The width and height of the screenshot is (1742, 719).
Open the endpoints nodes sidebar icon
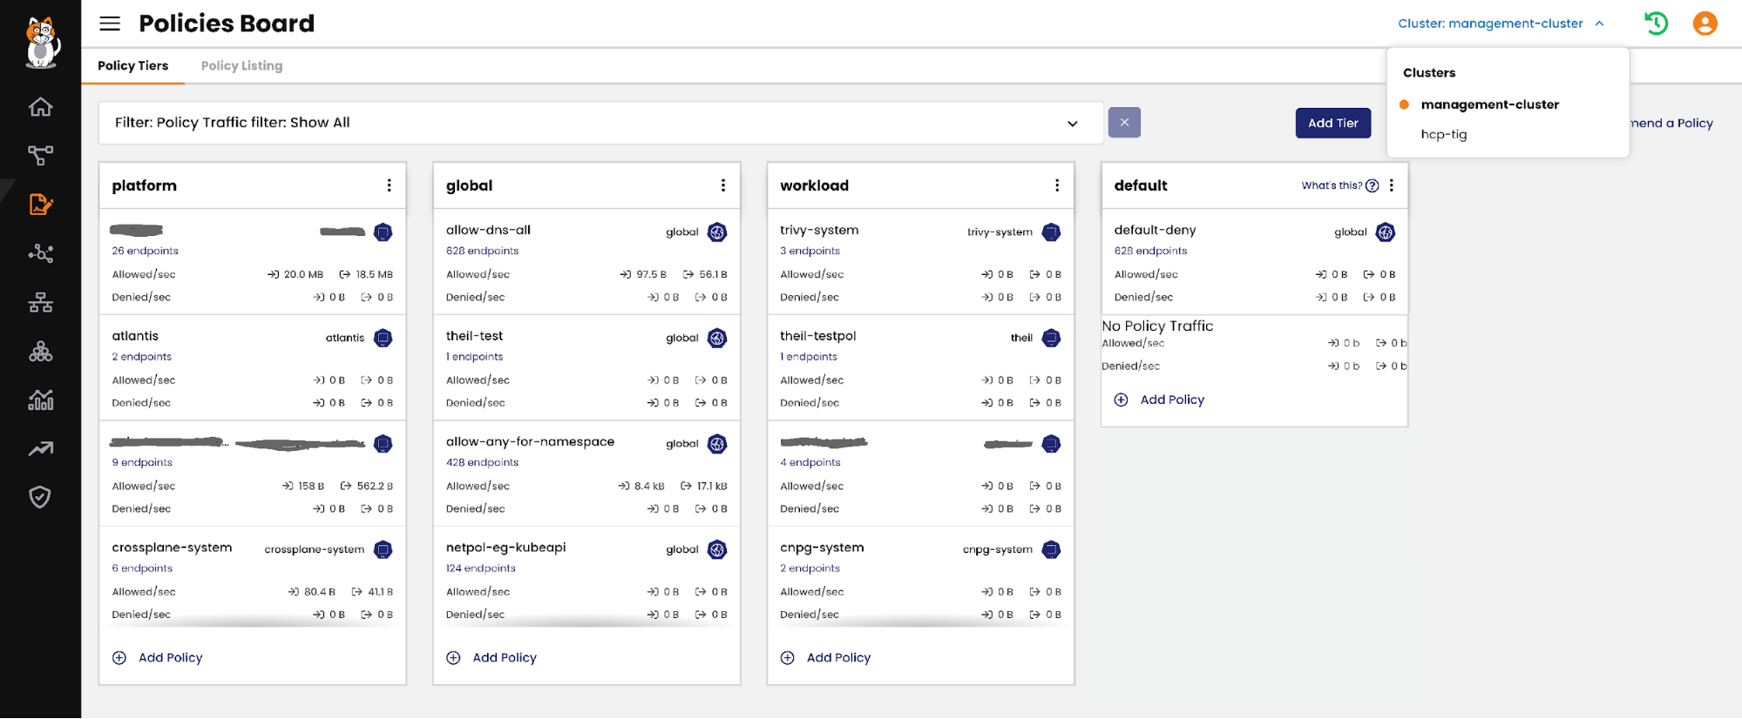click(40, 253)
